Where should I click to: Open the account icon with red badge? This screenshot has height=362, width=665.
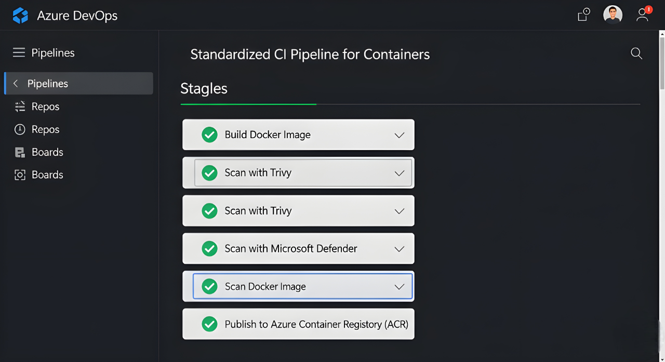click(x=642, y=15)
